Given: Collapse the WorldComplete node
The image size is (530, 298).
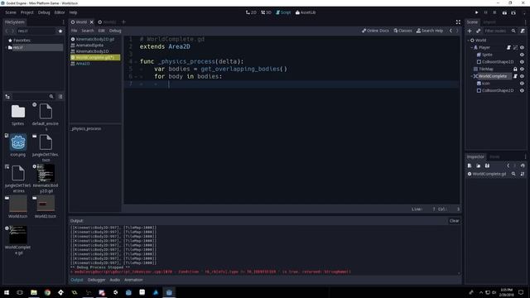Looking at the screenshot, I should [472, 76].
